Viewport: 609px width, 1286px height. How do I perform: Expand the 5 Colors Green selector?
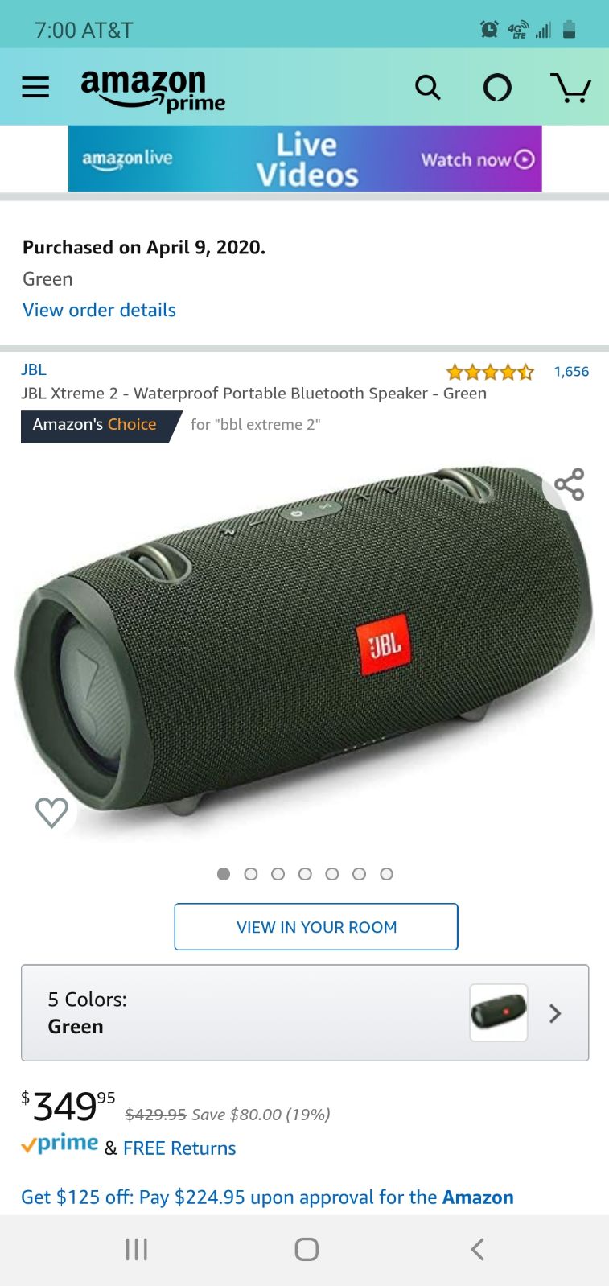[x=305, y=1012]
